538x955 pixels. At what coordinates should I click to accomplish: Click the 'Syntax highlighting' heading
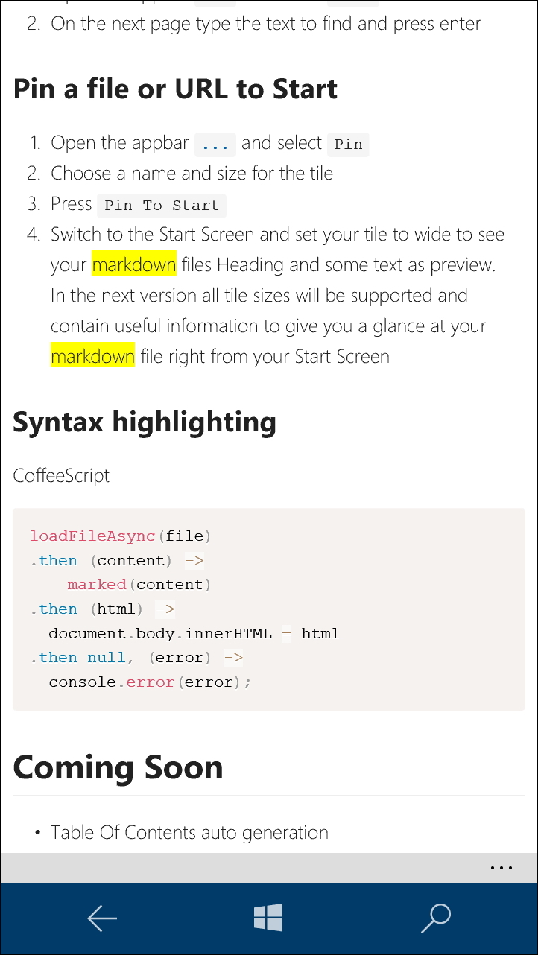(145, 422)
